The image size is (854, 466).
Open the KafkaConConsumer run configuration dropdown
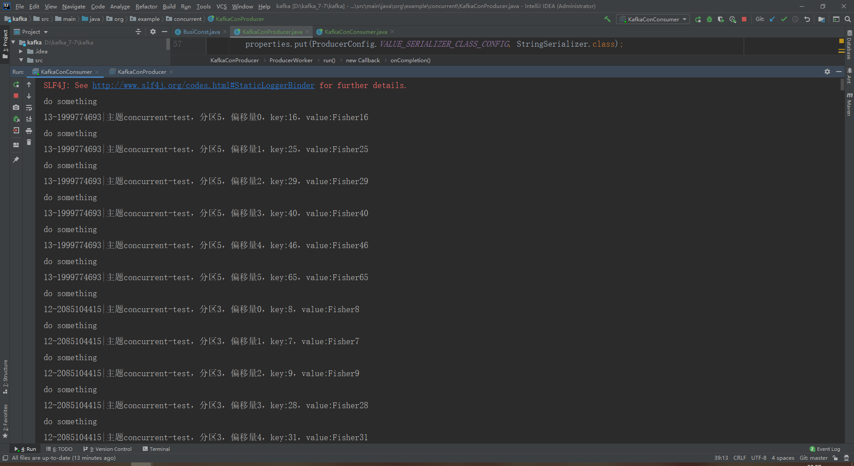click(x=653, y=19)
